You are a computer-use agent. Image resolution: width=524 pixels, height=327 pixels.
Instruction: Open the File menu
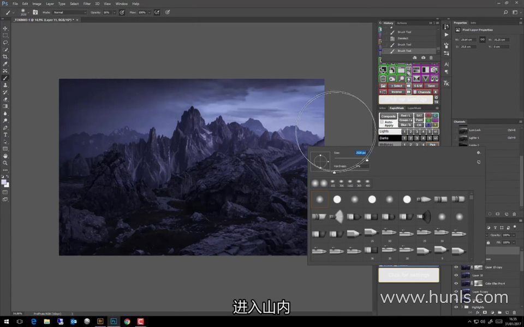15,4
